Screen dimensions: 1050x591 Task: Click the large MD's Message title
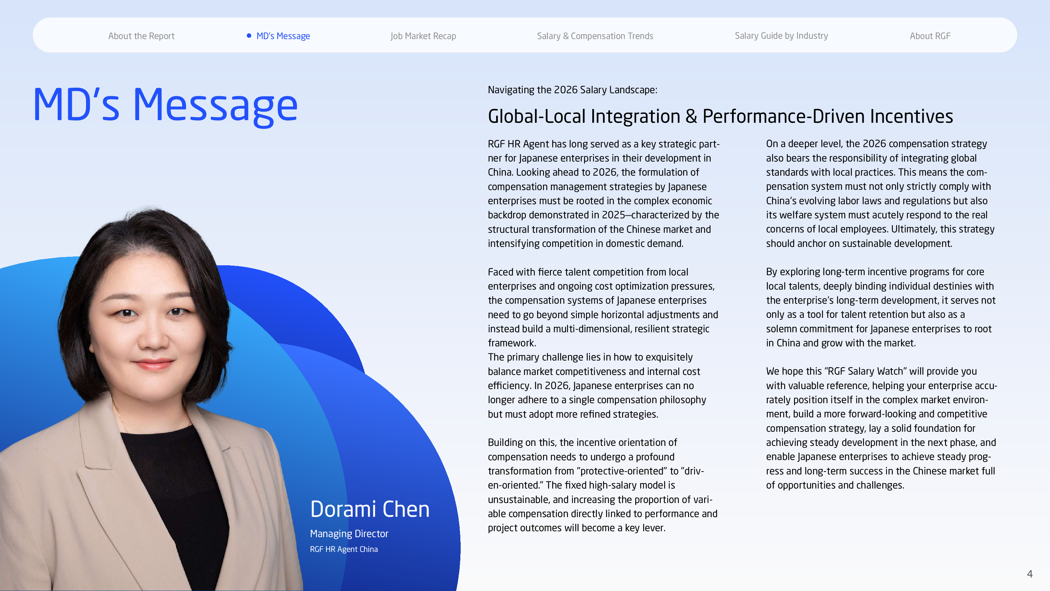pyautogui.click(x=165, y=105)
